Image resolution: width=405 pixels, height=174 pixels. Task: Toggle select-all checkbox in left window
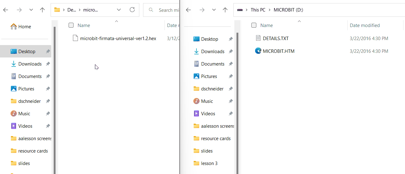point(71,25)
